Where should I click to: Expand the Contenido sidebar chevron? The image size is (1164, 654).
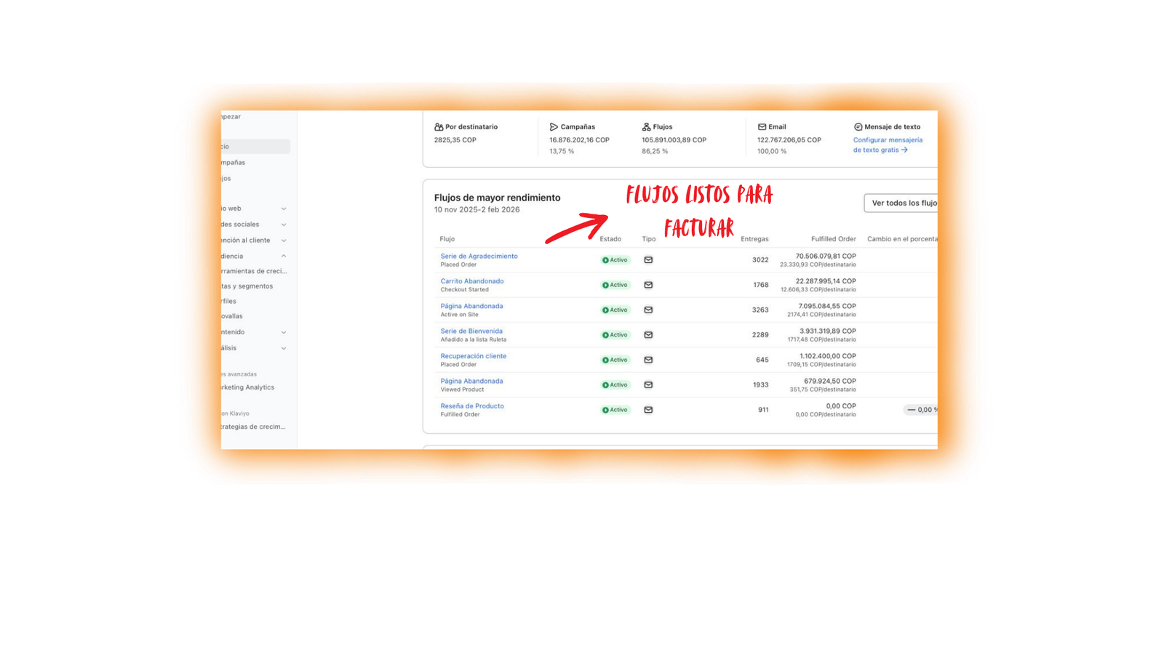pos(284,332)
